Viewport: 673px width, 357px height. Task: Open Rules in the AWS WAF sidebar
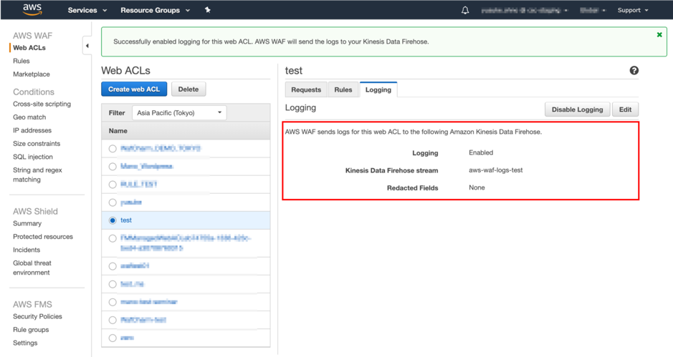22,61
